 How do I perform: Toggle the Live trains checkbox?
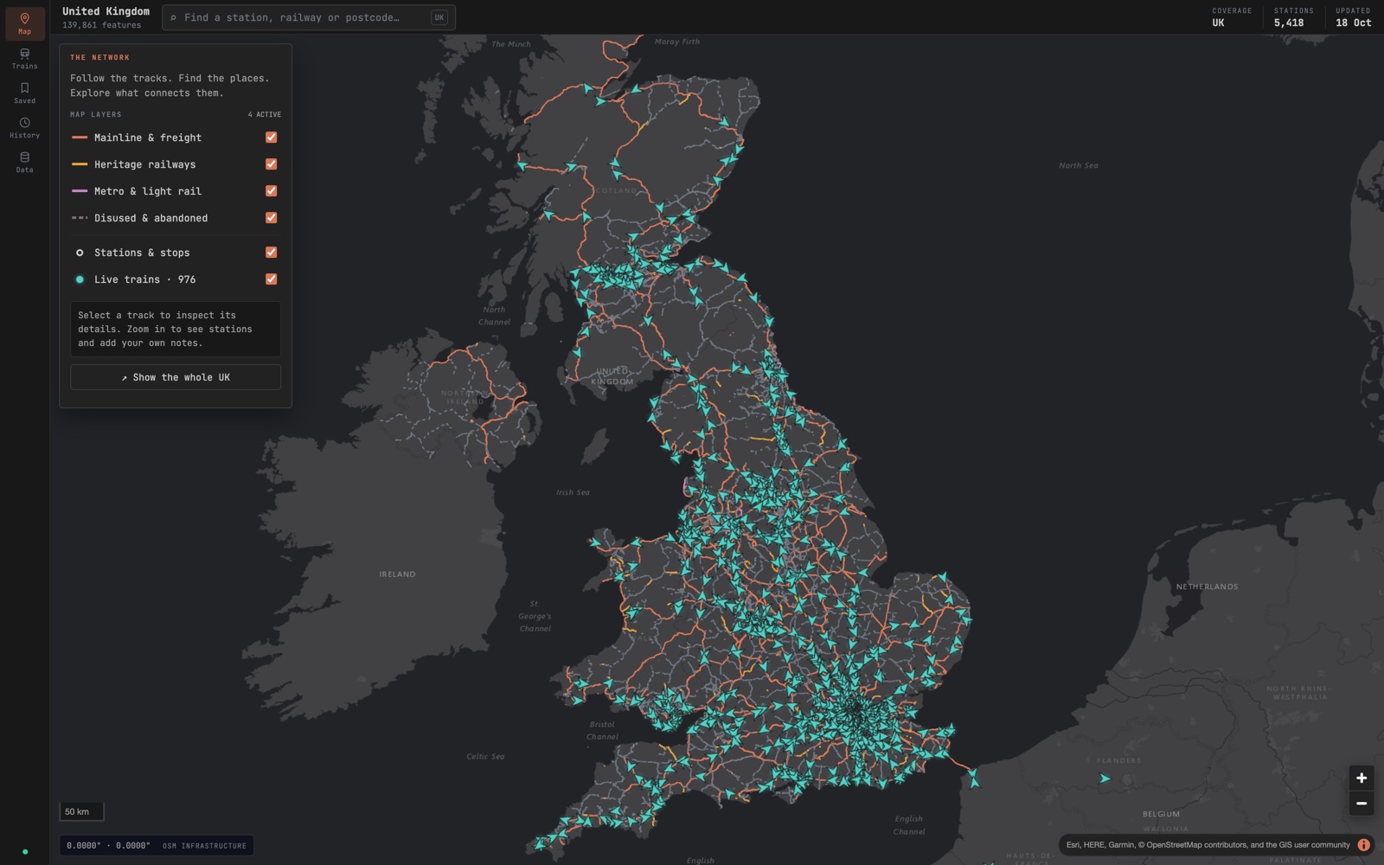(x=271, y=279)
